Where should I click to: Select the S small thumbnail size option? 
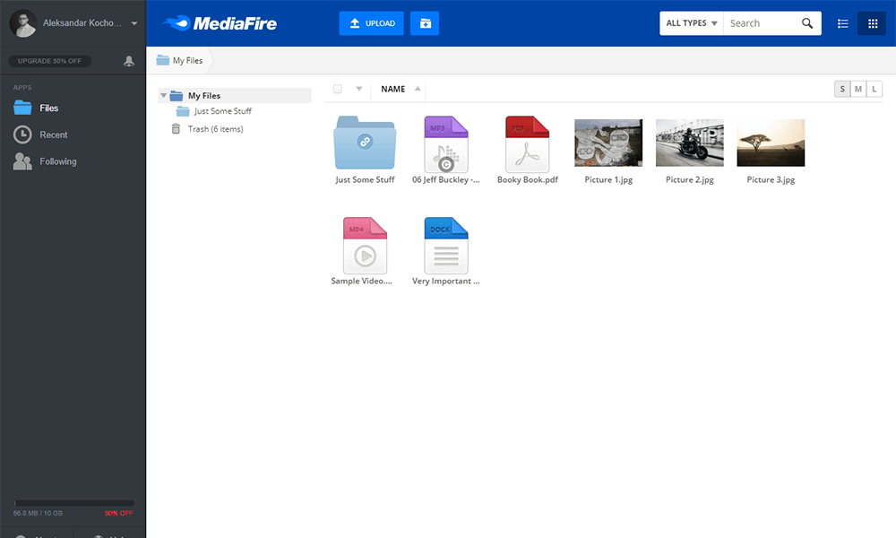coord(841,89)
